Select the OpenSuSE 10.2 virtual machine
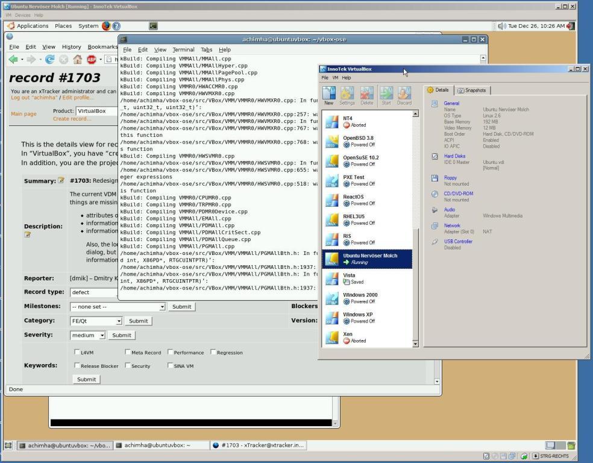This screenshot has height=463, width=593. (367, 161)
